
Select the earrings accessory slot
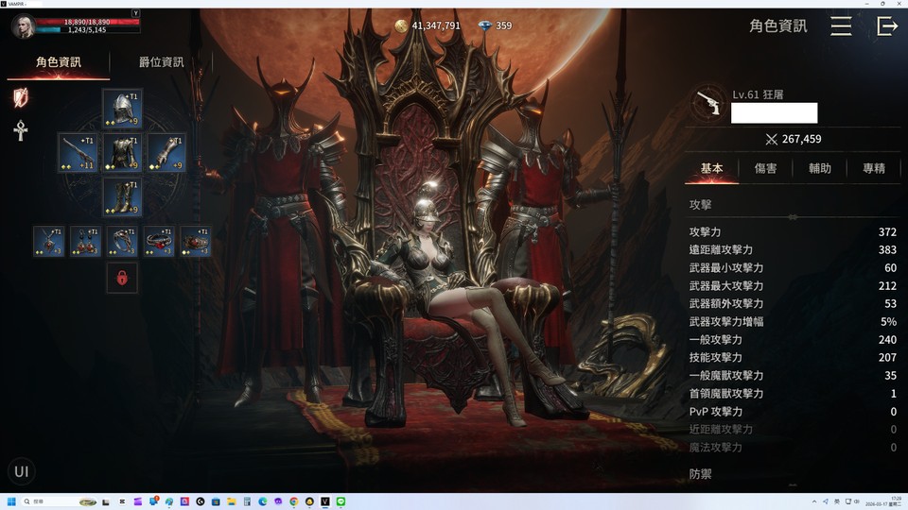(86, 242)
